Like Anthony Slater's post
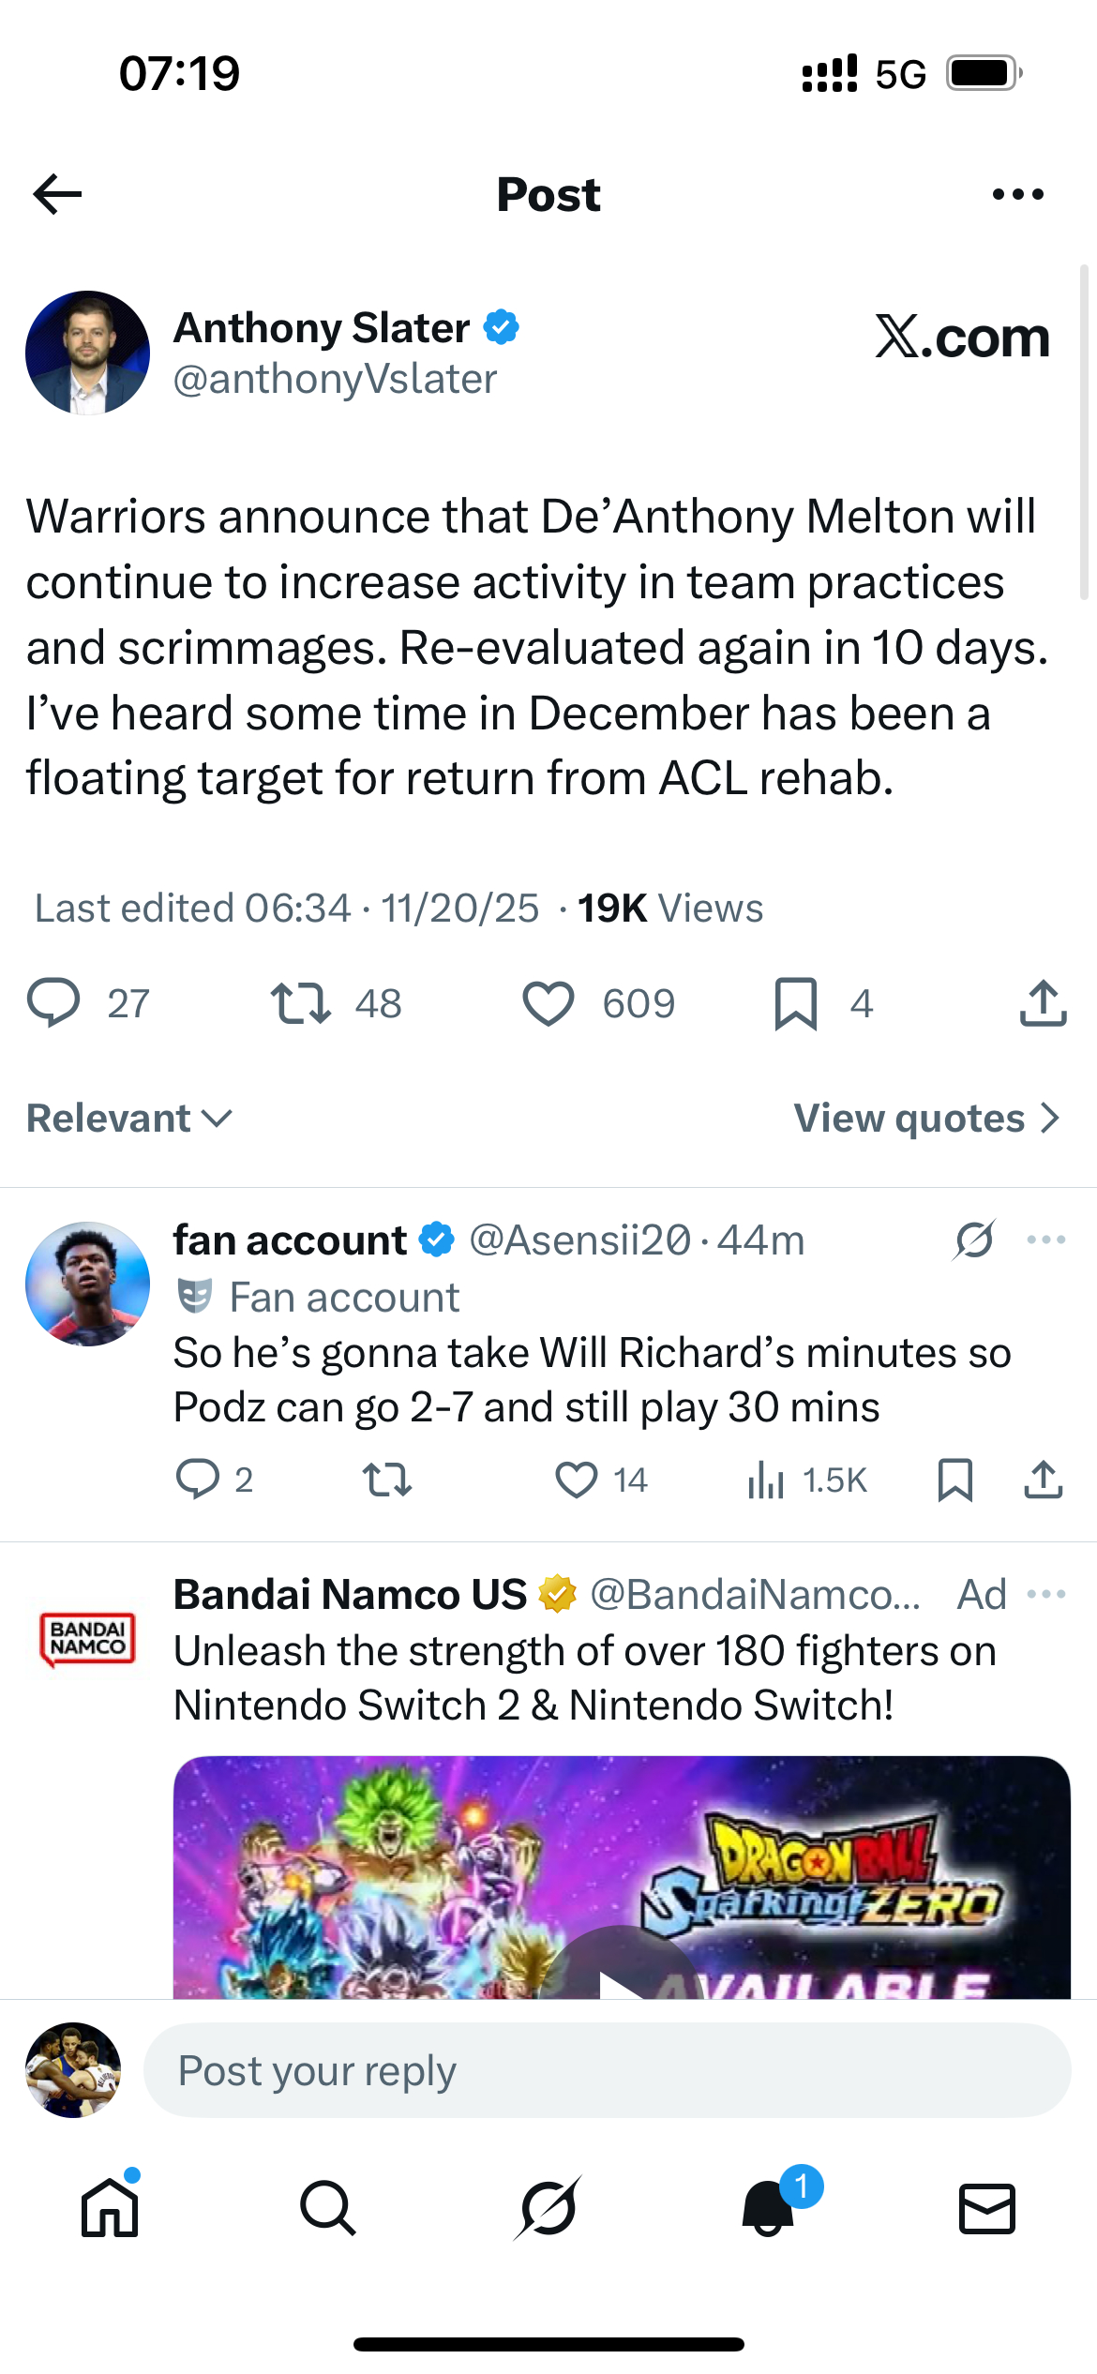This screenshot has width=1097, height=2374. 548,1003
